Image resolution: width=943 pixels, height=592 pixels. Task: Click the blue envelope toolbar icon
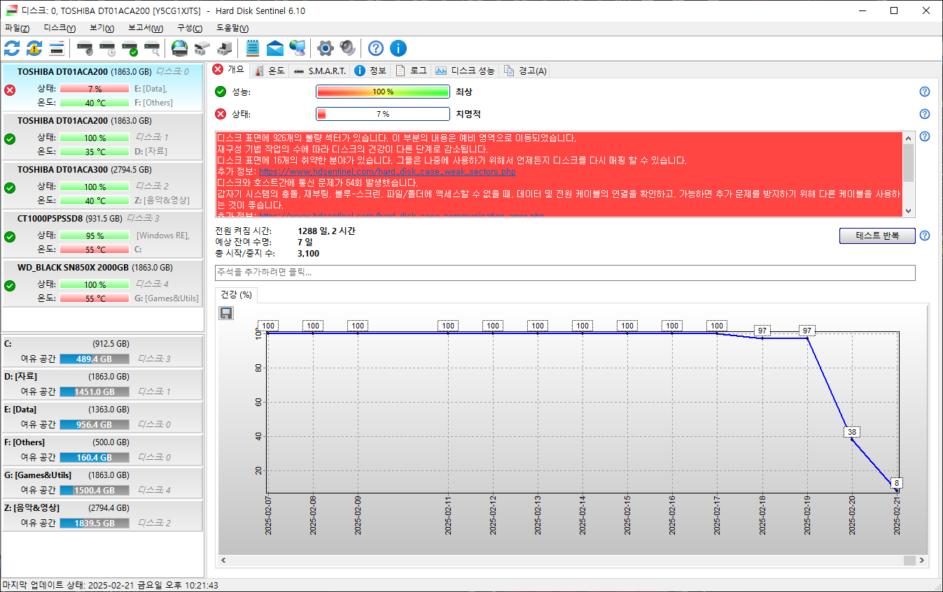click(x=275, y=48)
